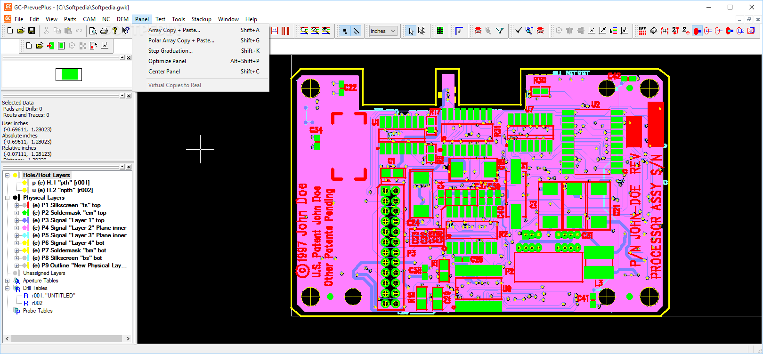Click the blue corner frame icon
This screenshot has height=354, width=763.
pos(459,31)
